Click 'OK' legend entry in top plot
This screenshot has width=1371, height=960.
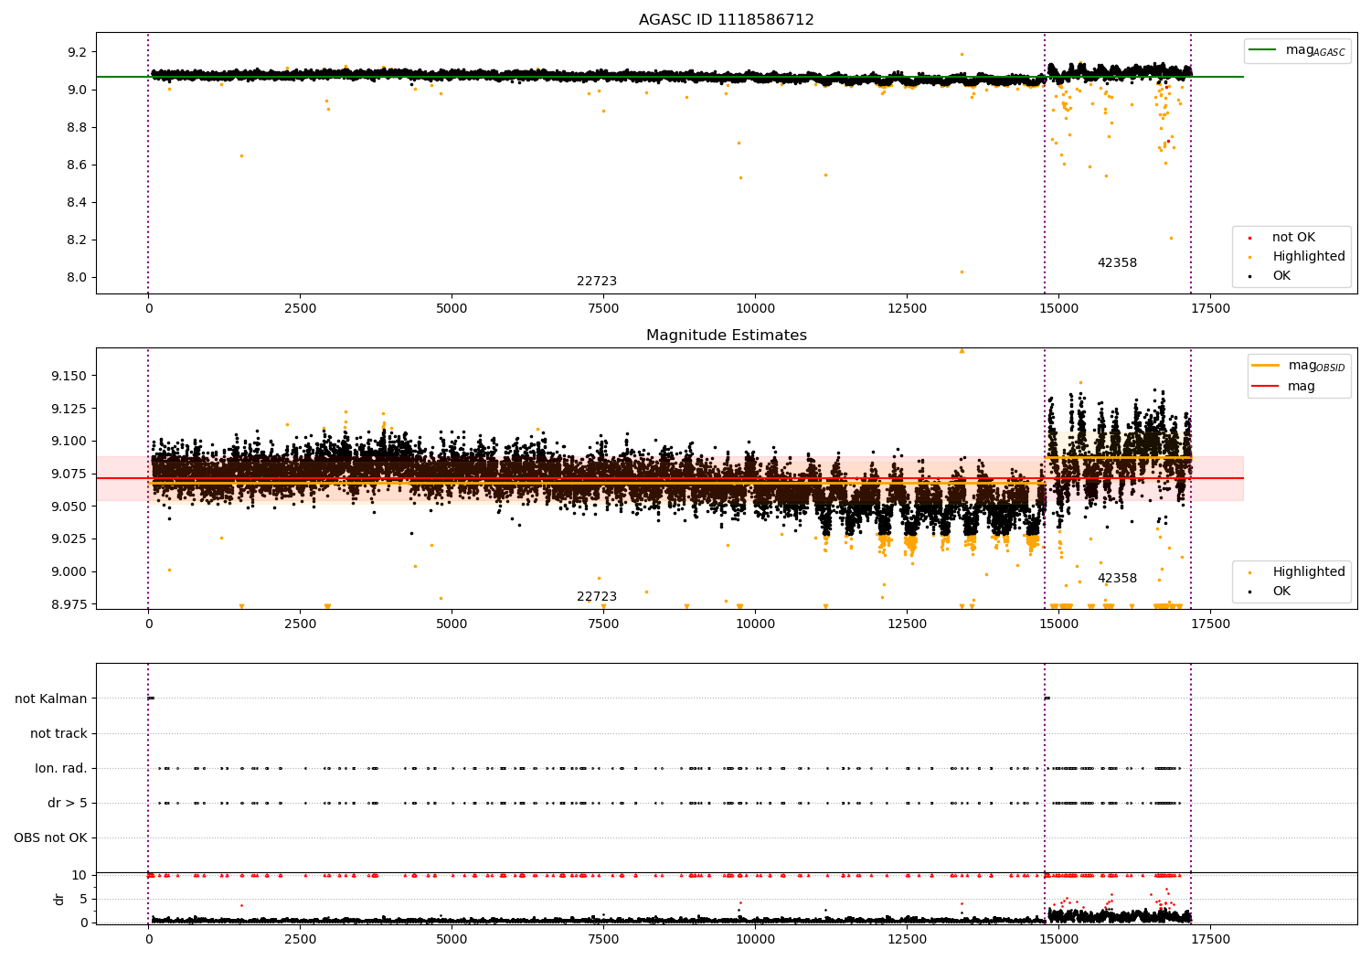click(x=1270, y=276)
